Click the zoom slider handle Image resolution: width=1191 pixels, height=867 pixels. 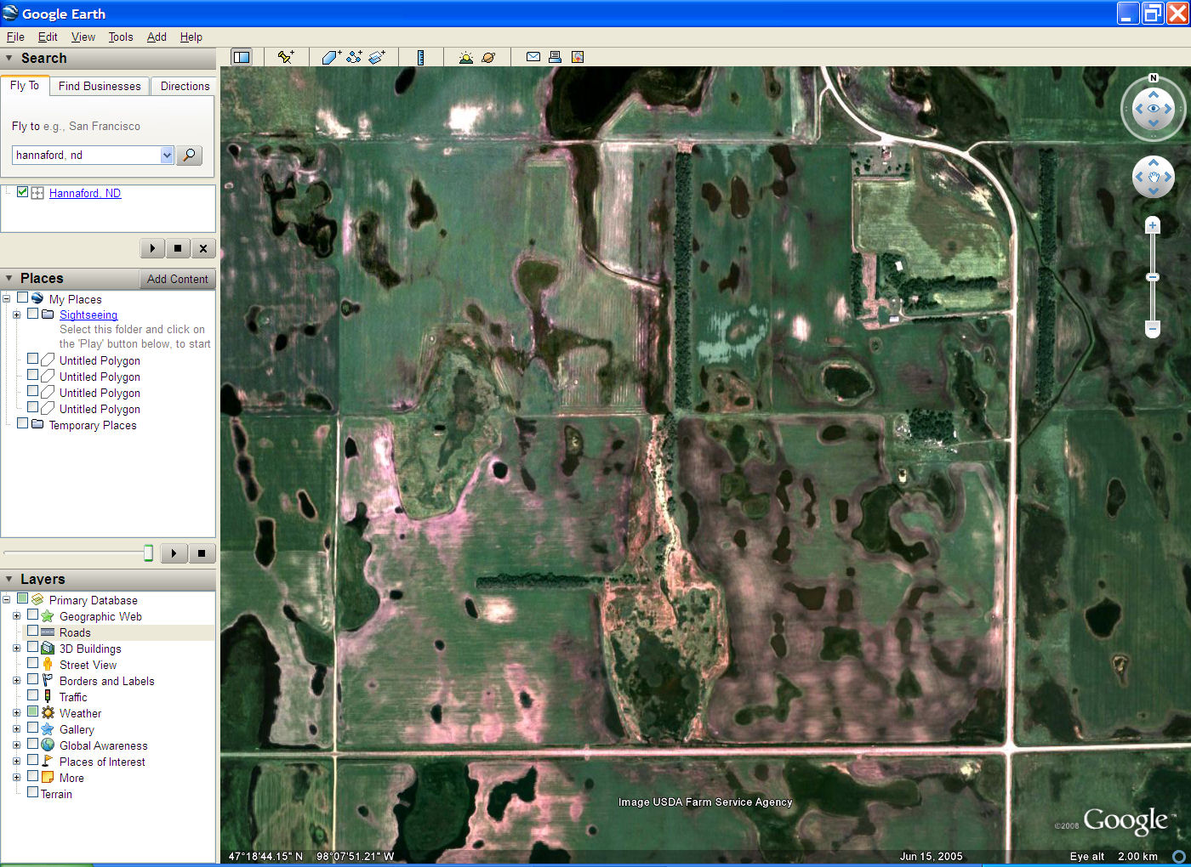(1153, 277)
